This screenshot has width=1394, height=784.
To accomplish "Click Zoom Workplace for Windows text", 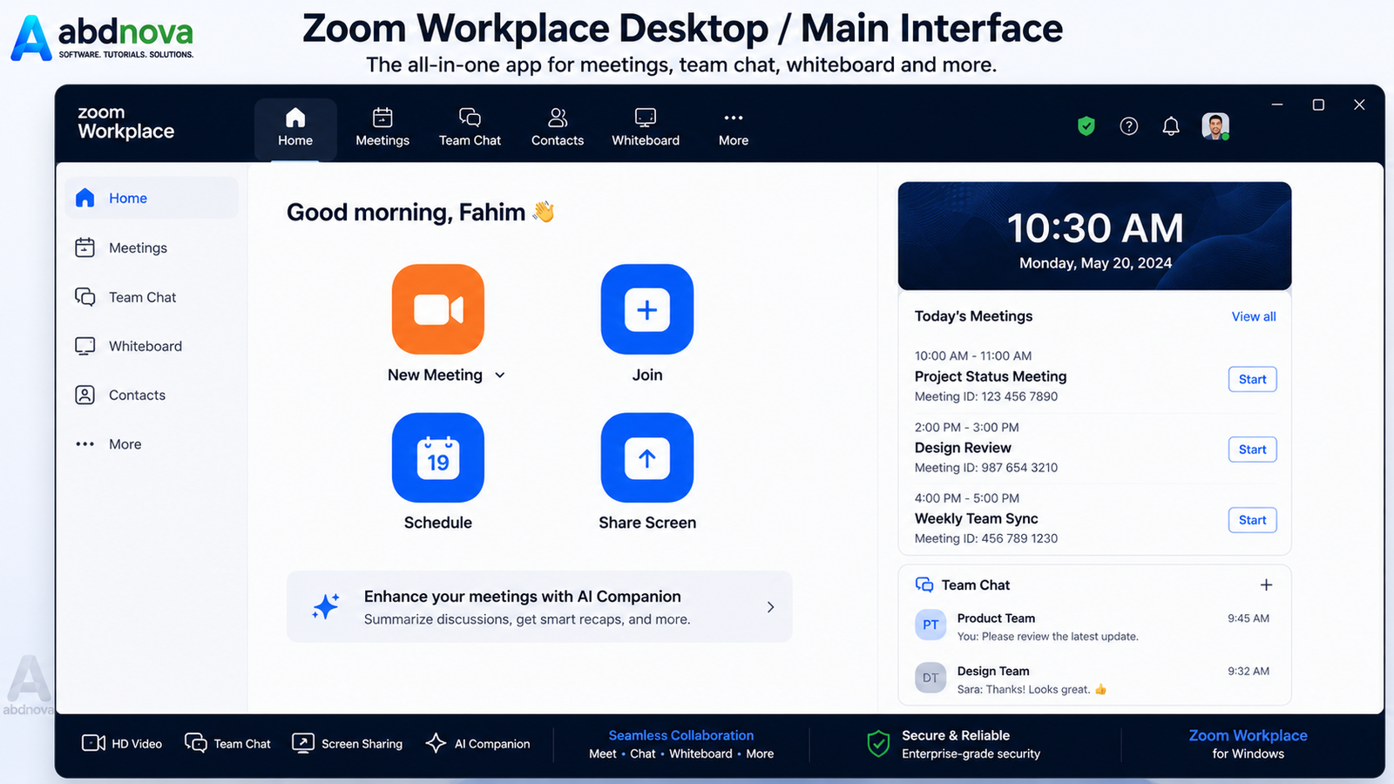I will pos(1249,744).
